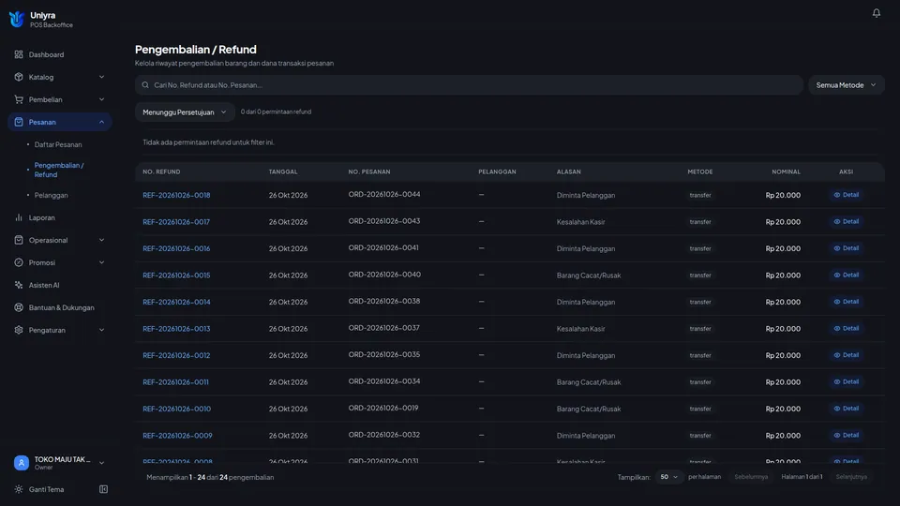Expand the Pengaturan menu chevron
The height and width of the screenshot is (506, 900).
coord(101,330)
